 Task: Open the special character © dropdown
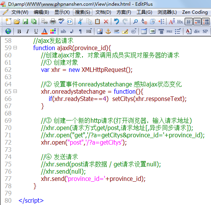click(134, 31)
